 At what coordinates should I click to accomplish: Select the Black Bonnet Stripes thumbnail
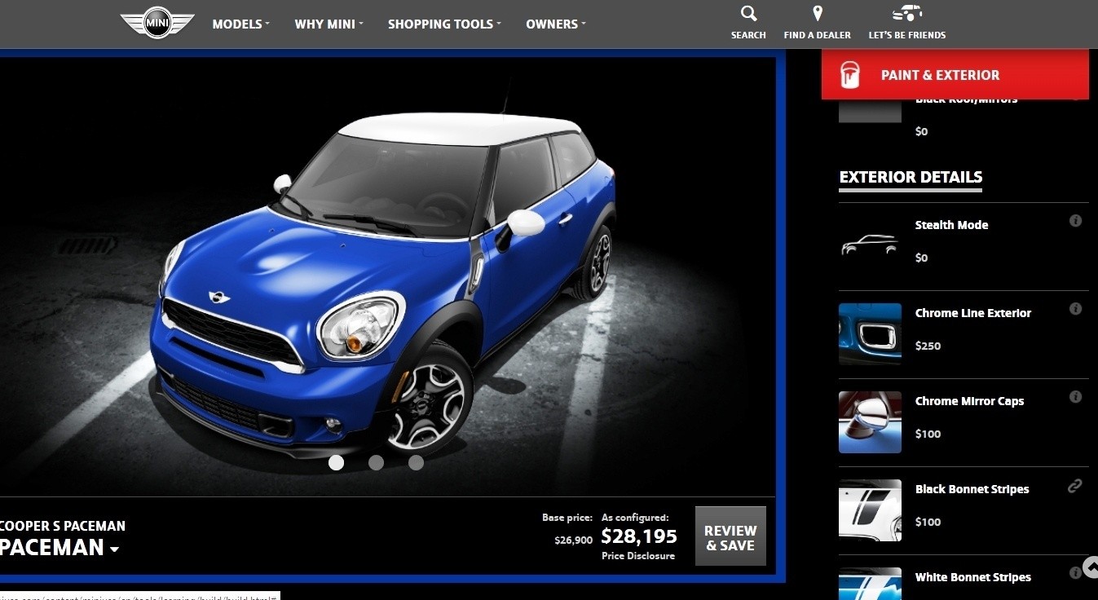870,510
